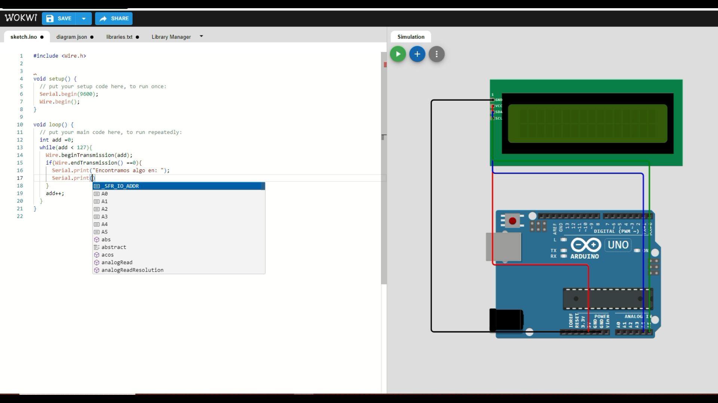Save the project with SAVE button

[59, 18]
